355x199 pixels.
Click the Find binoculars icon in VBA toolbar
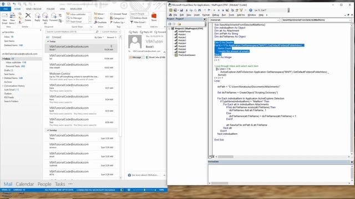click(200, 10)
